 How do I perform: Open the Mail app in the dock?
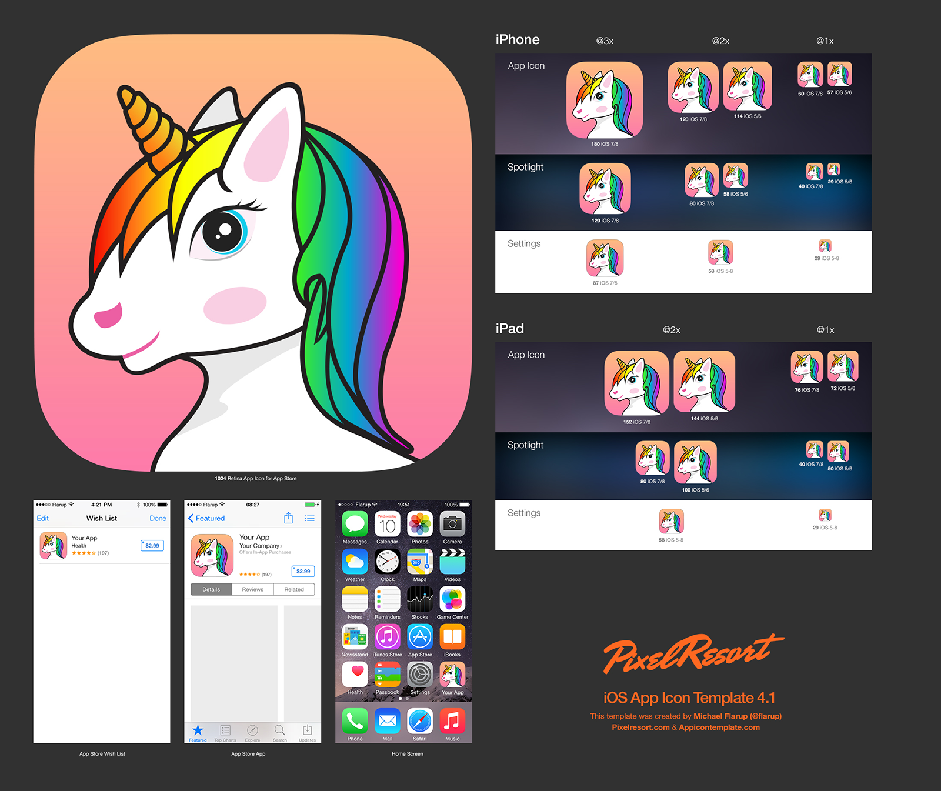pos(387,721)
